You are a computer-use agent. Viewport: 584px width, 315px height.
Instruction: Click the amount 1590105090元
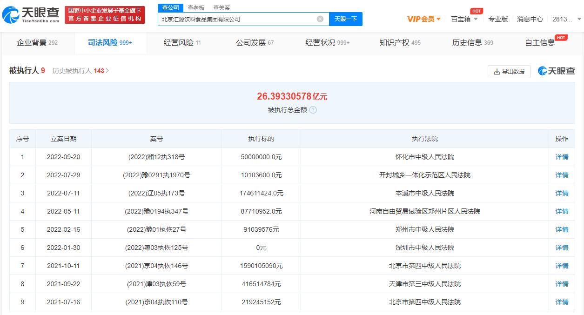tap(262, 266)
